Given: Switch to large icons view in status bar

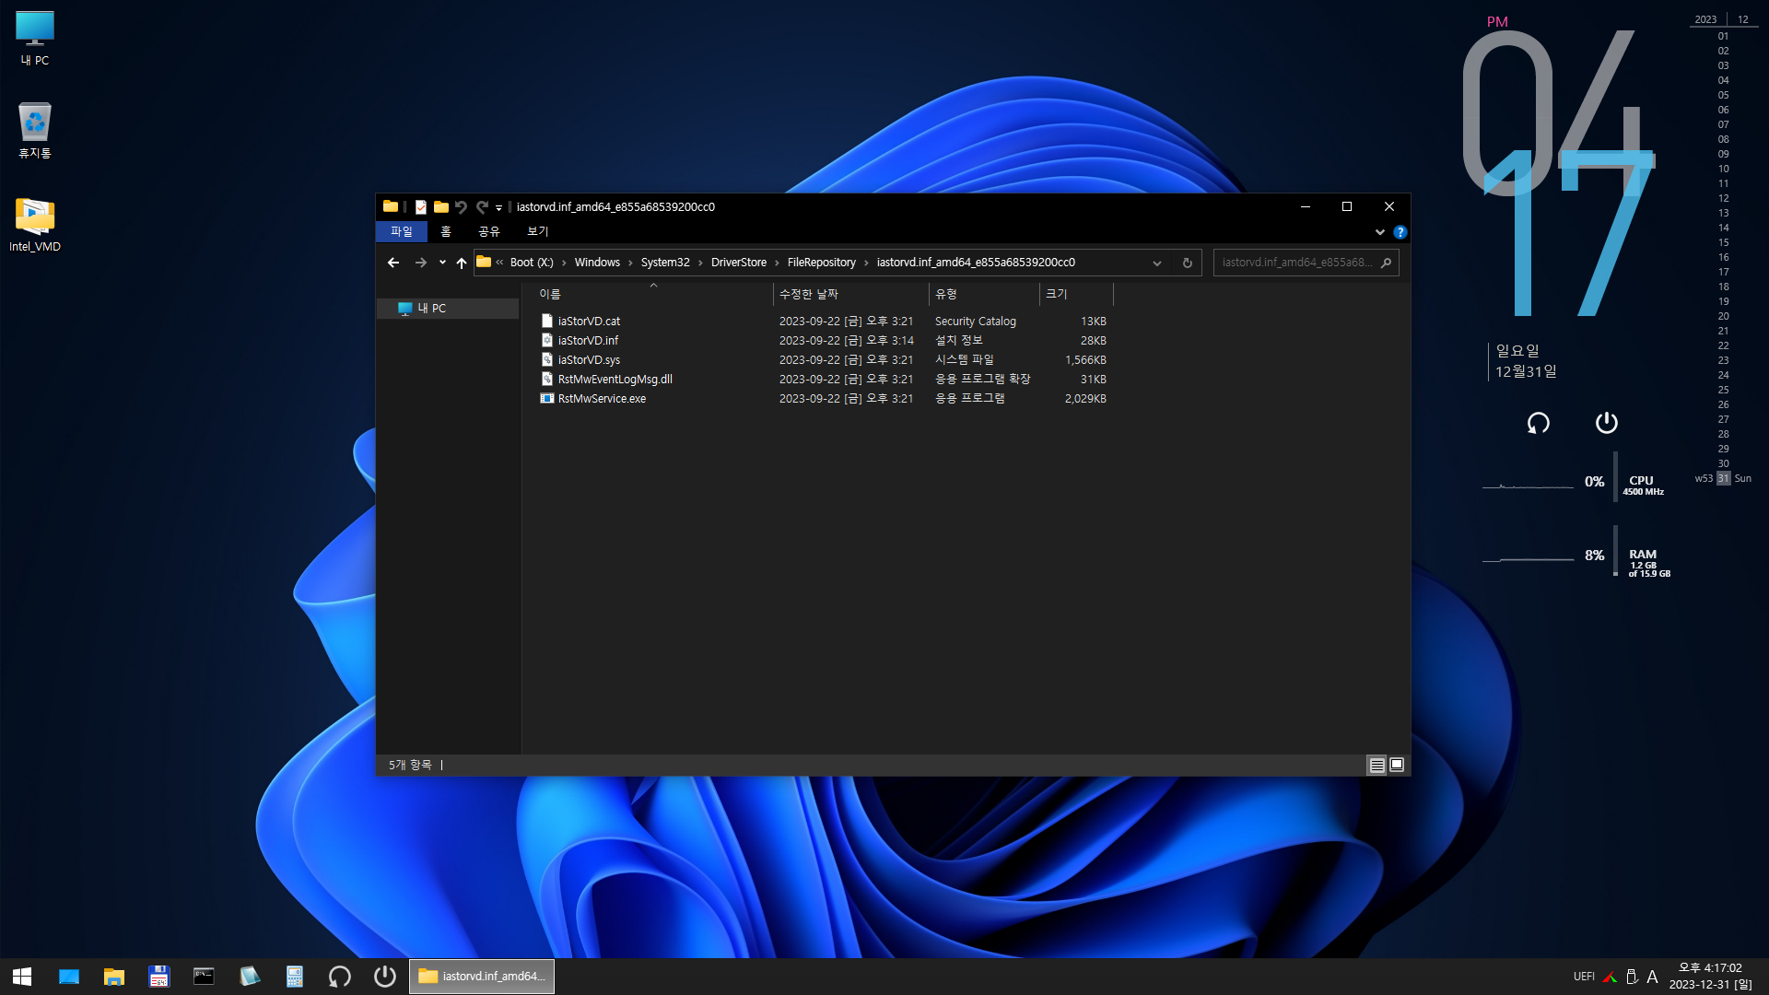Looking at the screenshot, I should coord(1397,765).
